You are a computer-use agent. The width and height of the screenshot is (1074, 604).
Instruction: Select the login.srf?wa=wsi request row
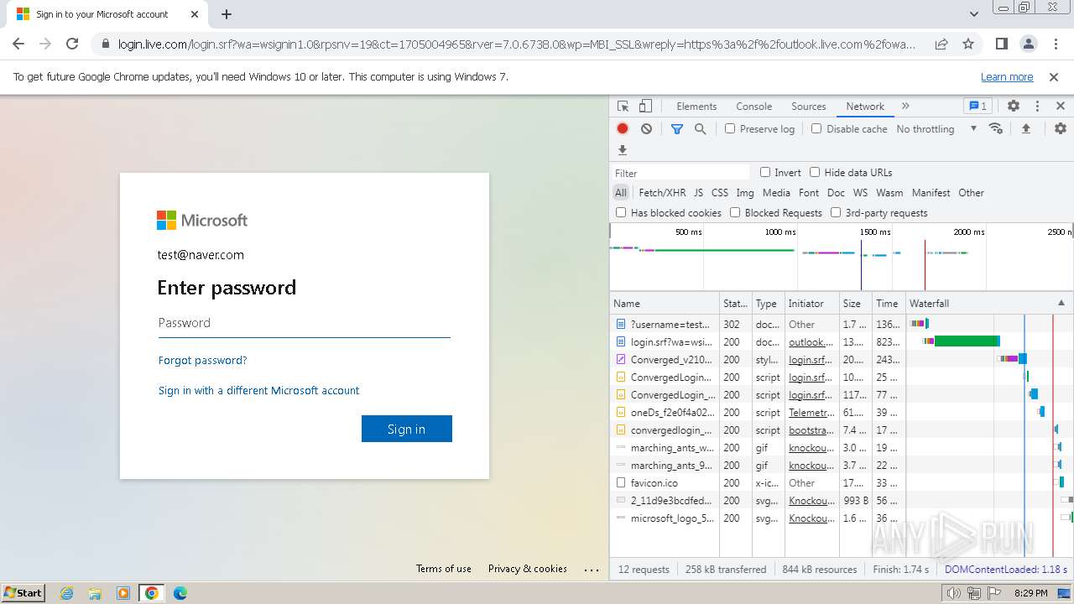tap(842, 342)
